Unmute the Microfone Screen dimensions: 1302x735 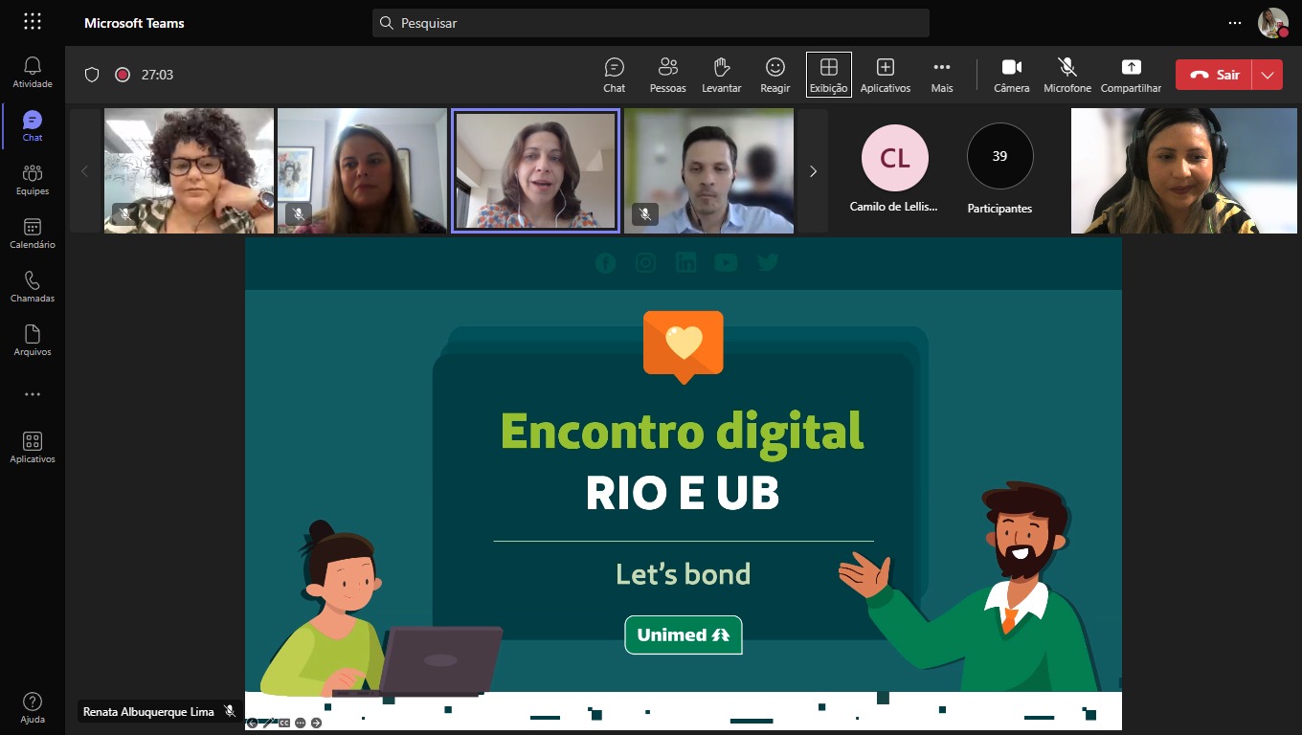[1066, 75]
